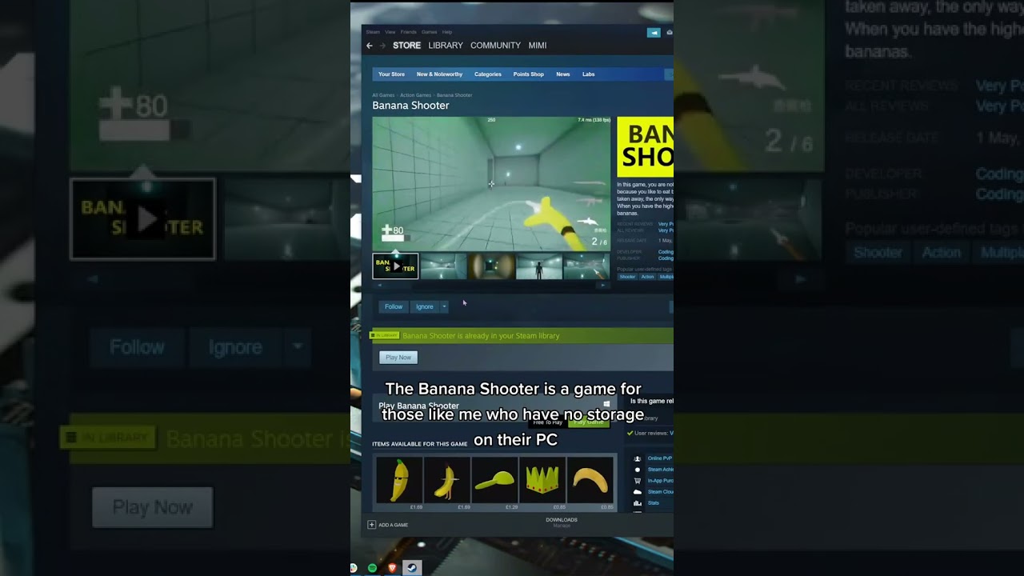
Task: Switch to the STORE tab
Action: (406, 46)
